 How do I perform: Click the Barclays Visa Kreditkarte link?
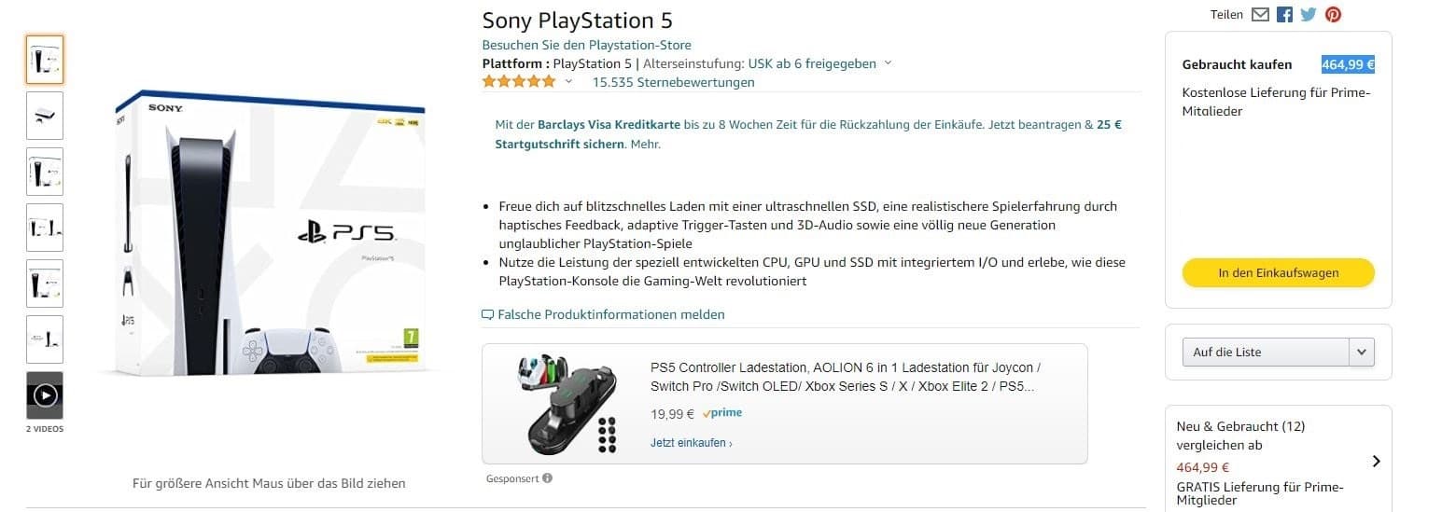click(609, 124)
